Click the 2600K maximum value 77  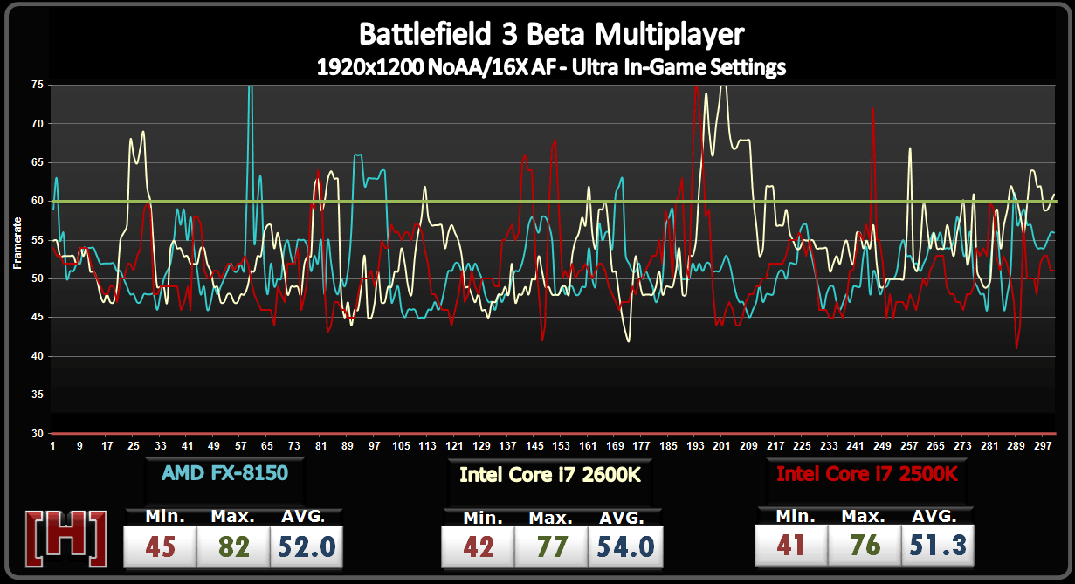pos(551,546)
